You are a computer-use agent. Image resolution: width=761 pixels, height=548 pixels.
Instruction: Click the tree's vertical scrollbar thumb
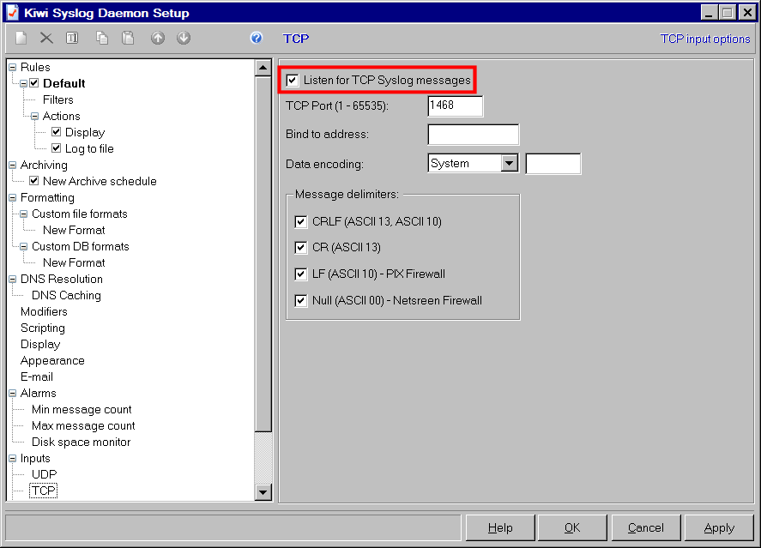[263, 254]
